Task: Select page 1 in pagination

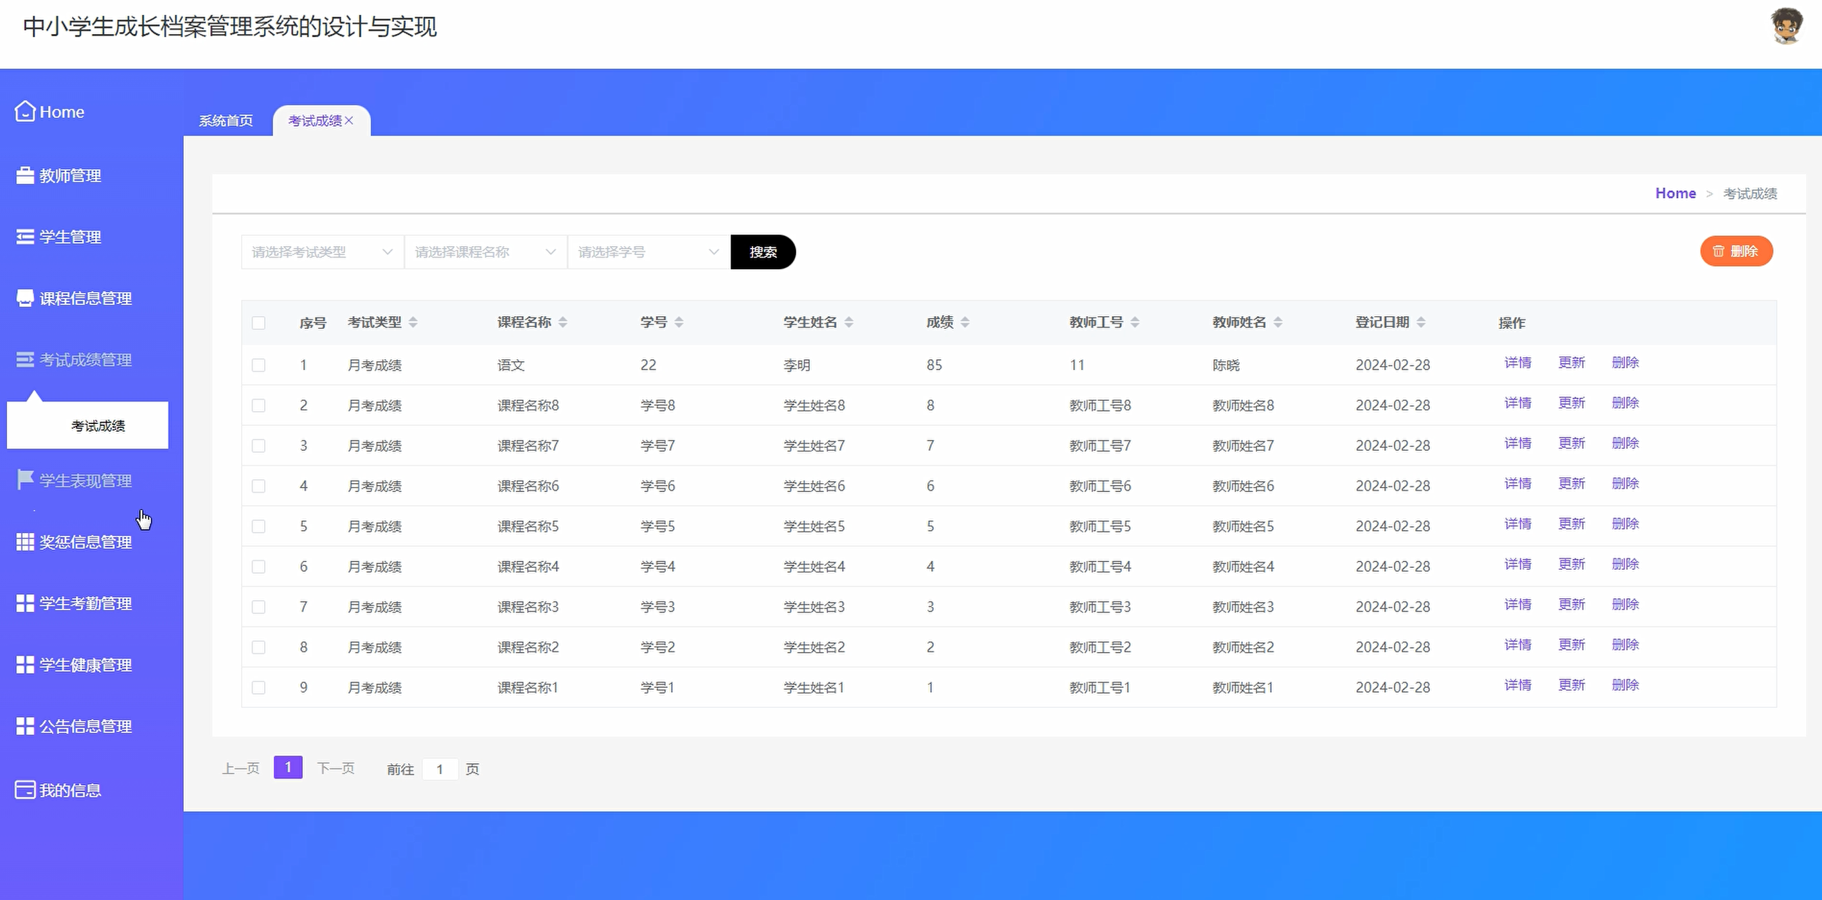Action: click(x=288, y=767)
